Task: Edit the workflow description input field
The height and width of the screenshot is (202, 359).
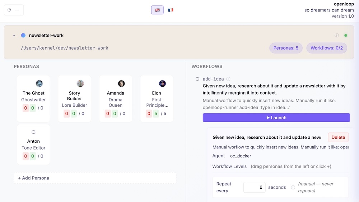Action: [280, 147]
